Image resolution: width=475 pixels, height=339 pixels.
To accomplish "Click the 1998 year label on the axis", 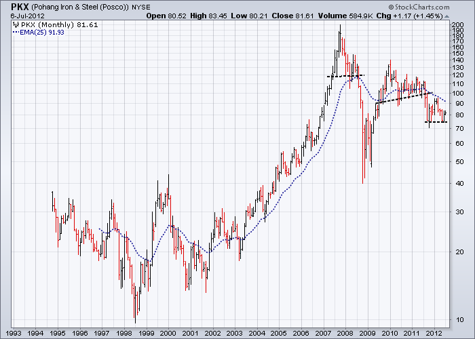I will [124, 334].
